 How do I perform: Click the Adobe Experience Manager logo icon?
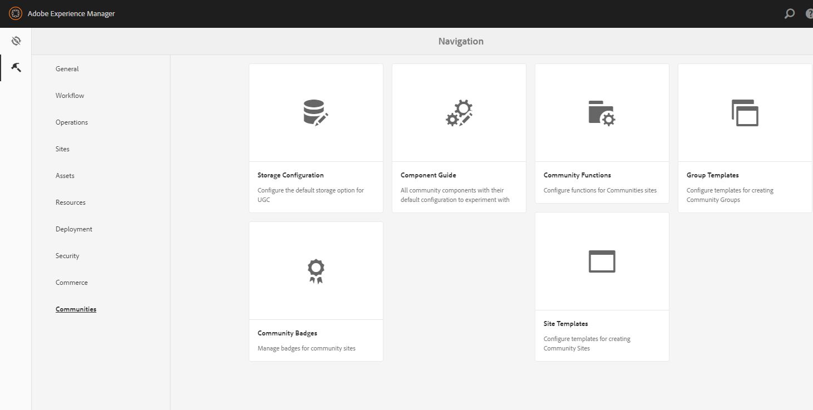16,13
